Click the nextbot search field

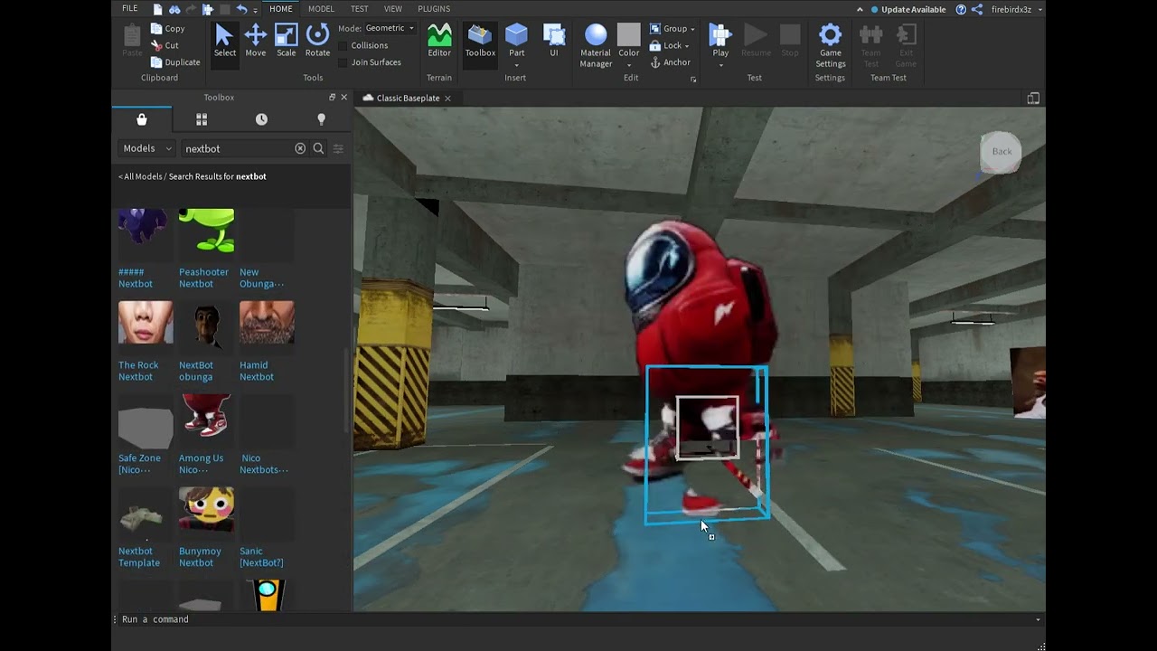click(238, 148)
